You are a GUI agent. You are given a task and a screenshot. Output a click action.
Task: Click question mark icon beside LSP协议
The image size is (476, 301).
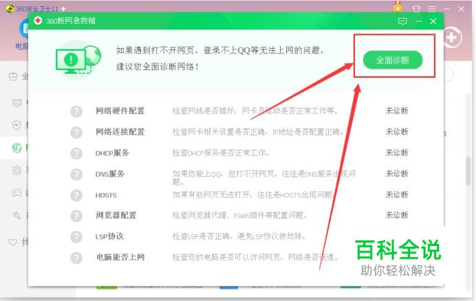point(76,236)
